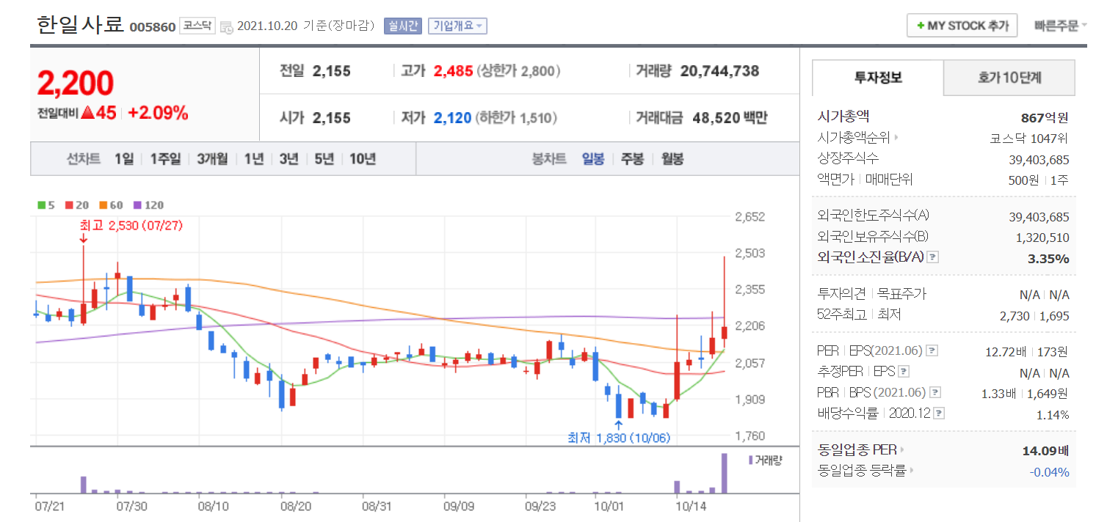Select the 3개월 line chart period

pos(212,159)
